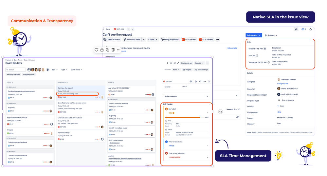Open the floating toolbar's three-dot menu
327x176 pixels.
point(119,50)
